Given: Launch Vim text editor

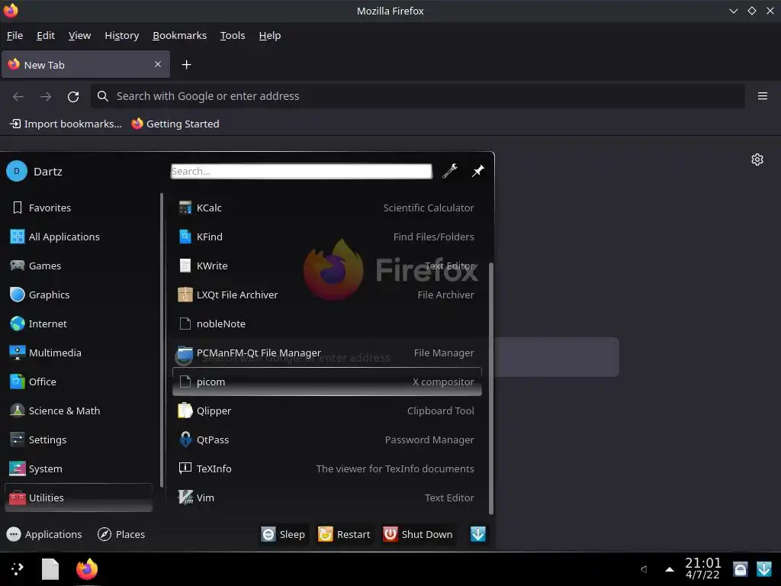Looking at the screenshot, I should click(x=326, y=497).
